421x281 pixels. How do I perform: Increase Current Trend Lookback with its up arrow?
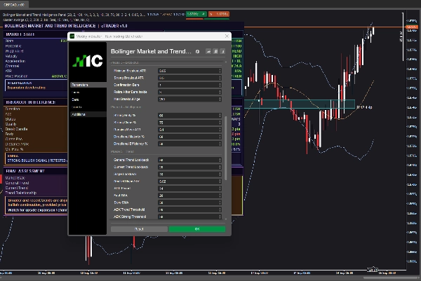click(220, 165)
